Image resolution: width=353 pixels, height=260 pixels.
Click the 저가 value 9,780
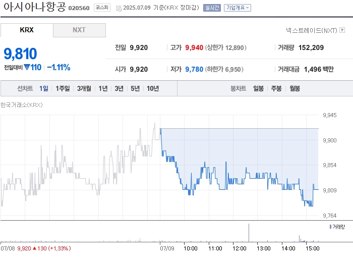[194, 69]
